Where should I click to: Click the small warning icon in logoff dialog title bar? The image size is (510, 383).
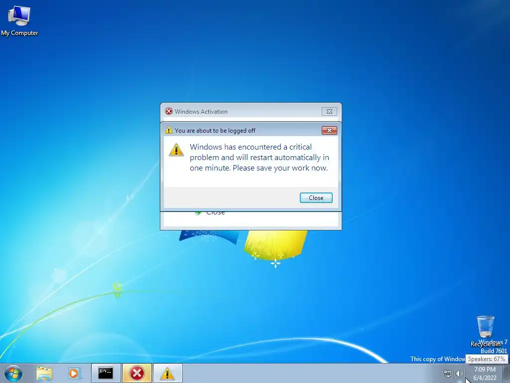(168, 130)
